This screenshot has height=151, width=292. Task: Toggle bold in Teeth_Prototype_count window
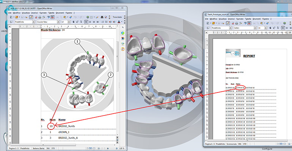pos(270,28)
